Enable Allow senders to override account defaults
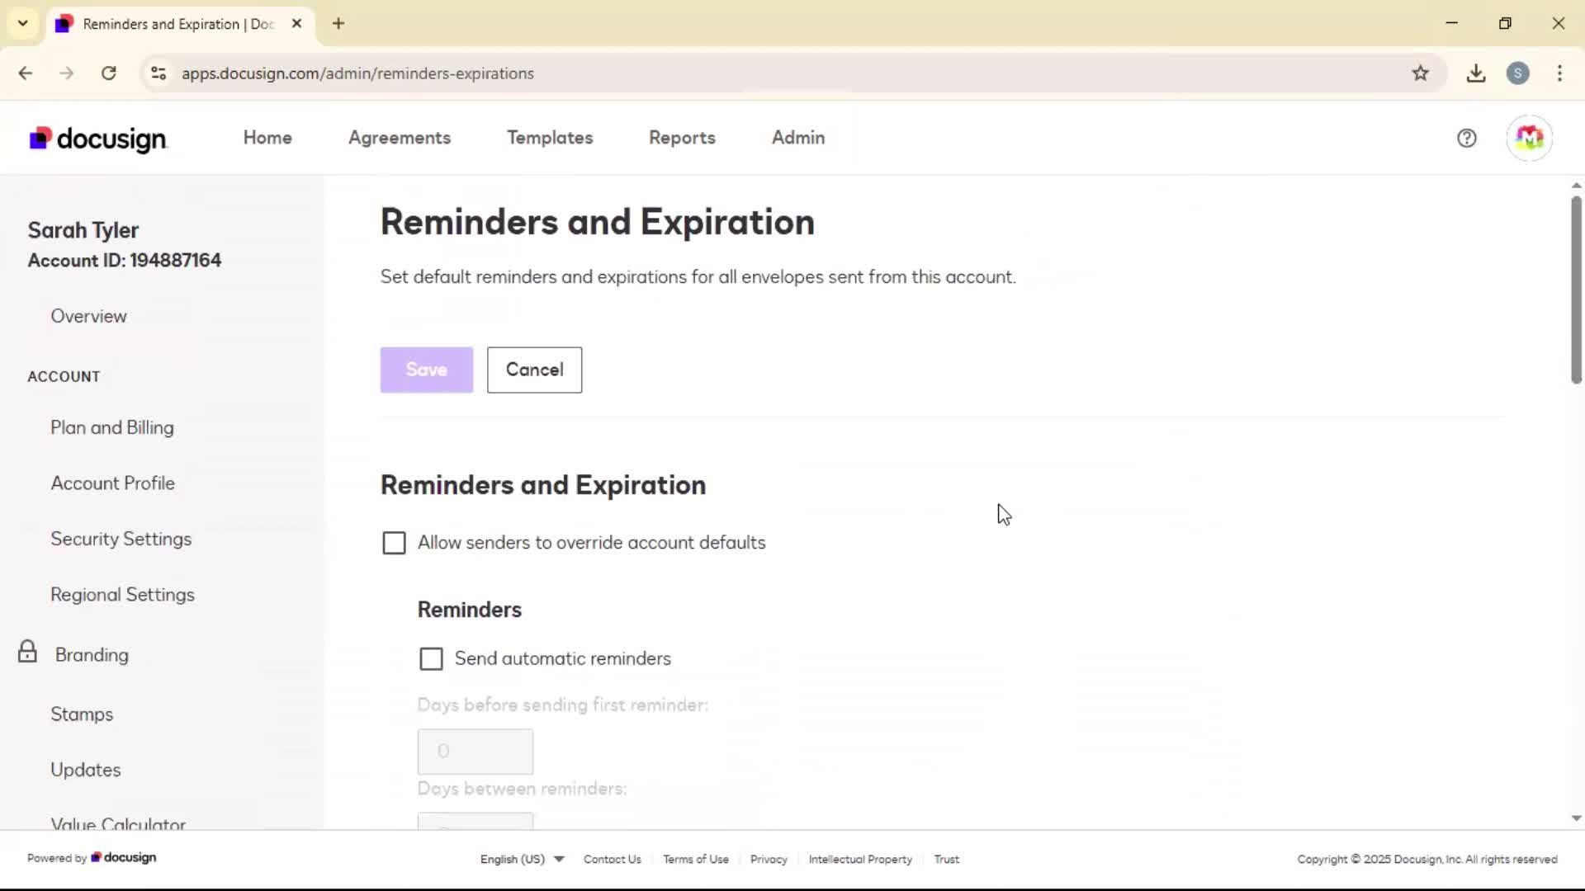The height and width of the screenshot is (891, 1585). [394, 543]
